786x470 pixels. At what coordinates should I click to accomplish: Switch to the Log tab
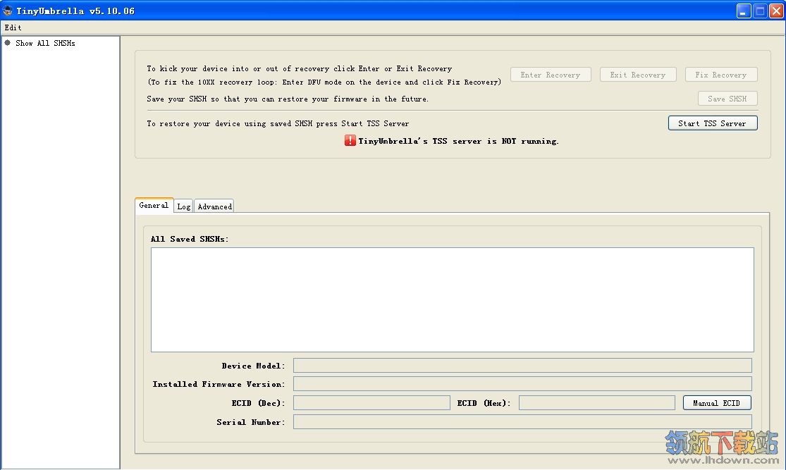[183, 206]
